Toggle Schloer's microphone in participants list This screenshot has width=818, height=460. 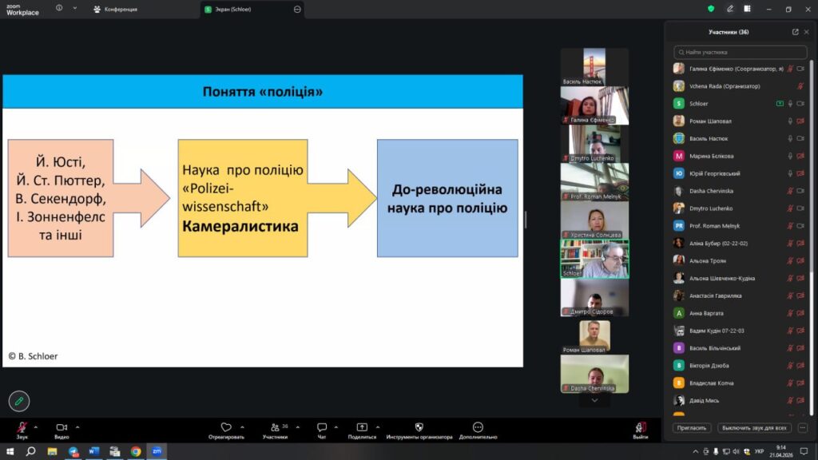[790, 104]
